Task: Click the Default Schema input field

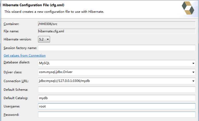Action: pos(117,90)
